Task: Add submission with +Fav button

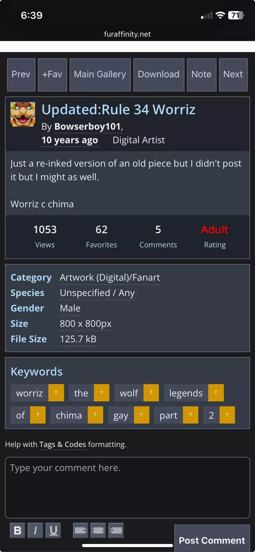Action: click(x=52, y=75)
